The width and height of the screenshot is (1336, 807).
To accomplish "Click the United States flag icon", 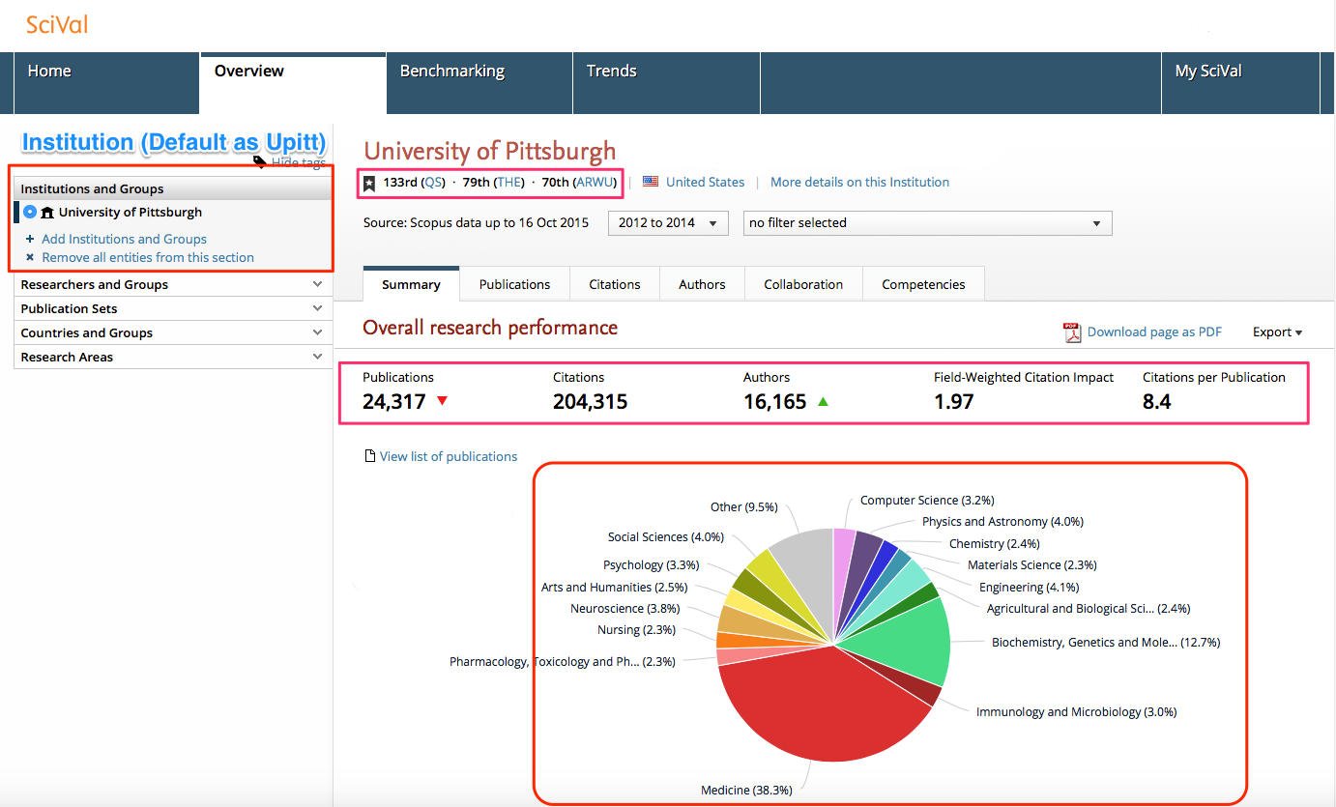I will pos(650,182).
